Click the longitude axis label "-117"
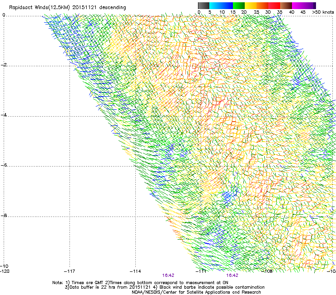This screenshot has width=336, height=295. tap(69, 271)
